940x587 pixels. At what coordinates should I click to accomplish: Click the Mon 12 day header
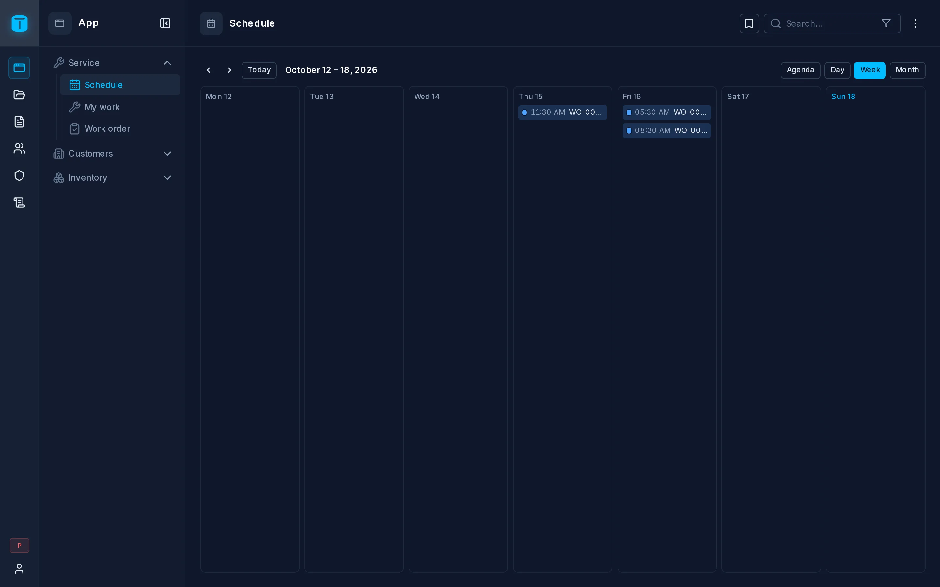pyautogui.click(x=219, y=96)
